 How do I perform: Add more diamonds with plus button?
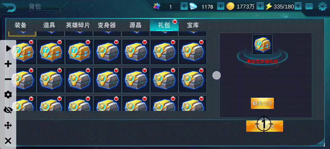tap(221, 6)
